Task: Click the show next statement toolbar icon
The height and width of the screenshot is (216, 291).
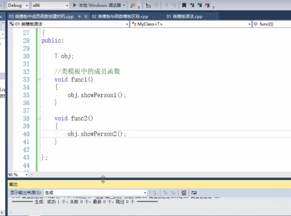Action: [x=148, y=5]
